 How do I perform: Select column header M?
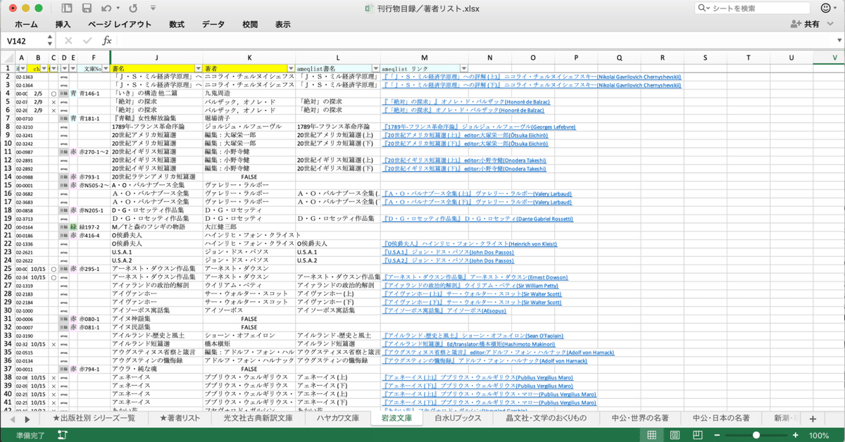coord(424,58)
